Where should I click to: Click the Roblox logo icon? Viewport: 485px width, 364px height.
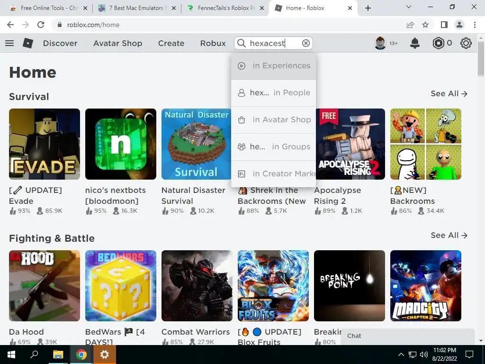[28, 43]
